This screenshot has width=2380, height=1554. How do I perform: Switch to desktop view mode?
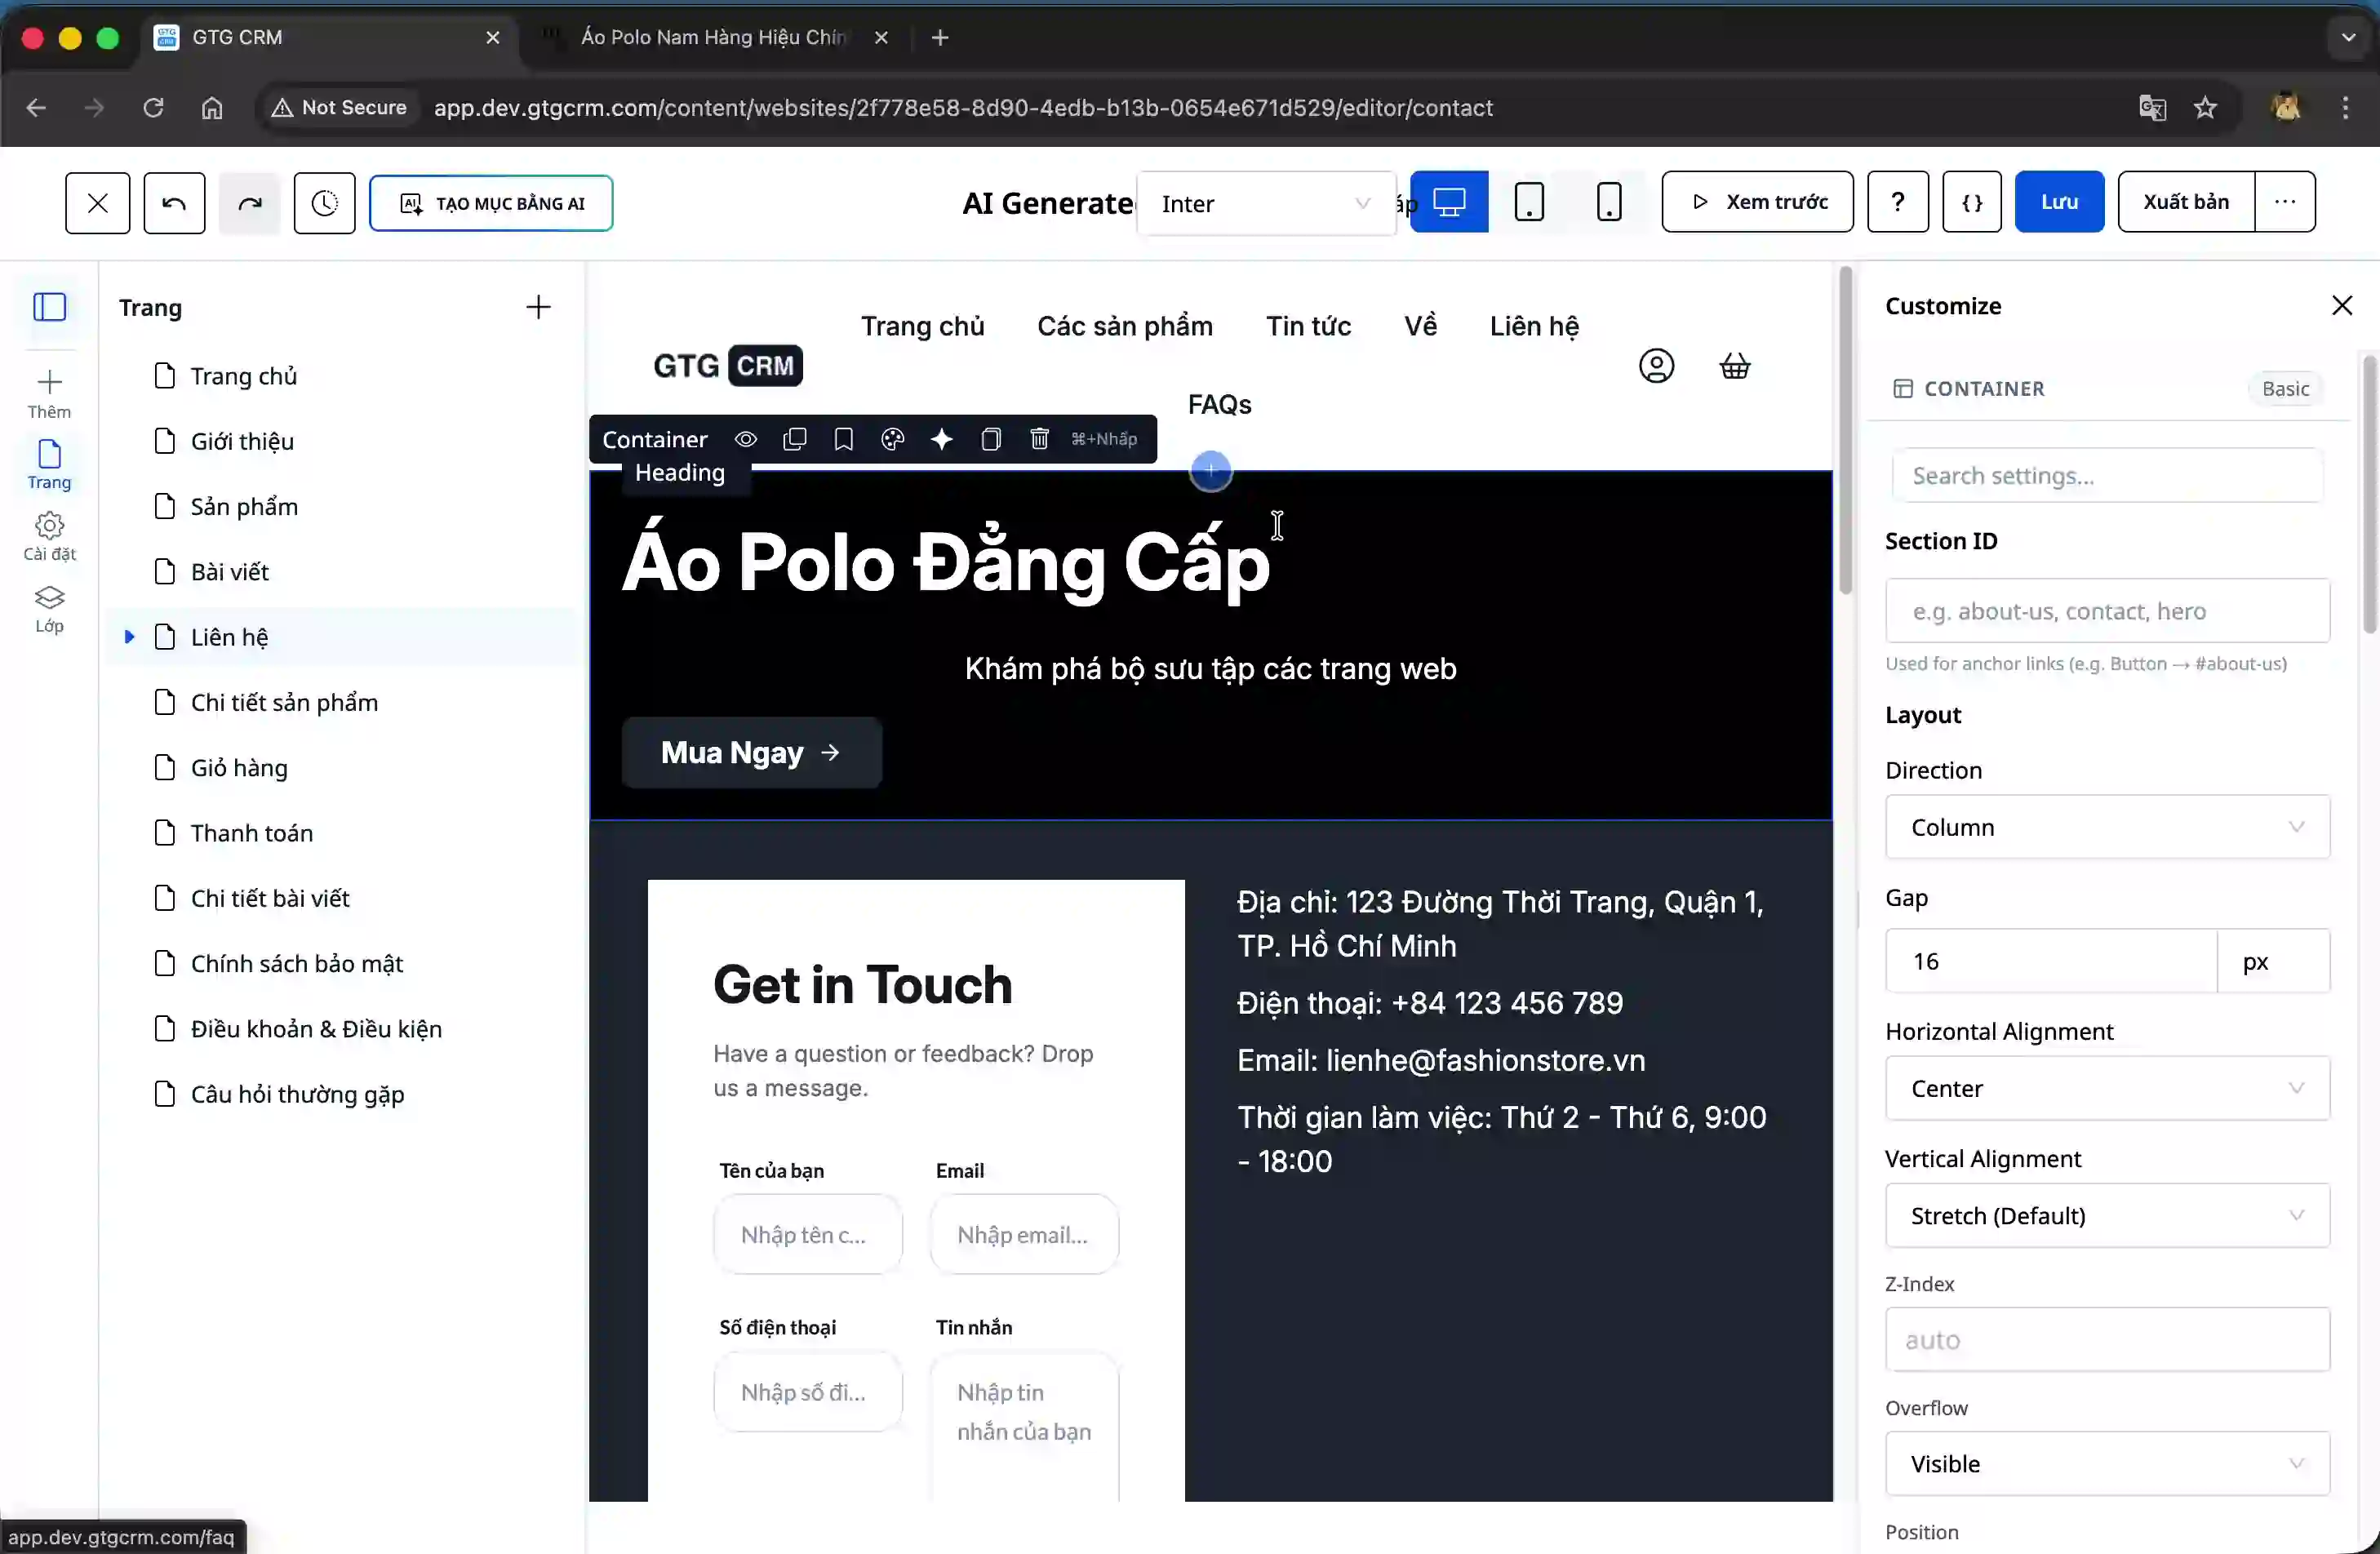[x=1448, y=202]
